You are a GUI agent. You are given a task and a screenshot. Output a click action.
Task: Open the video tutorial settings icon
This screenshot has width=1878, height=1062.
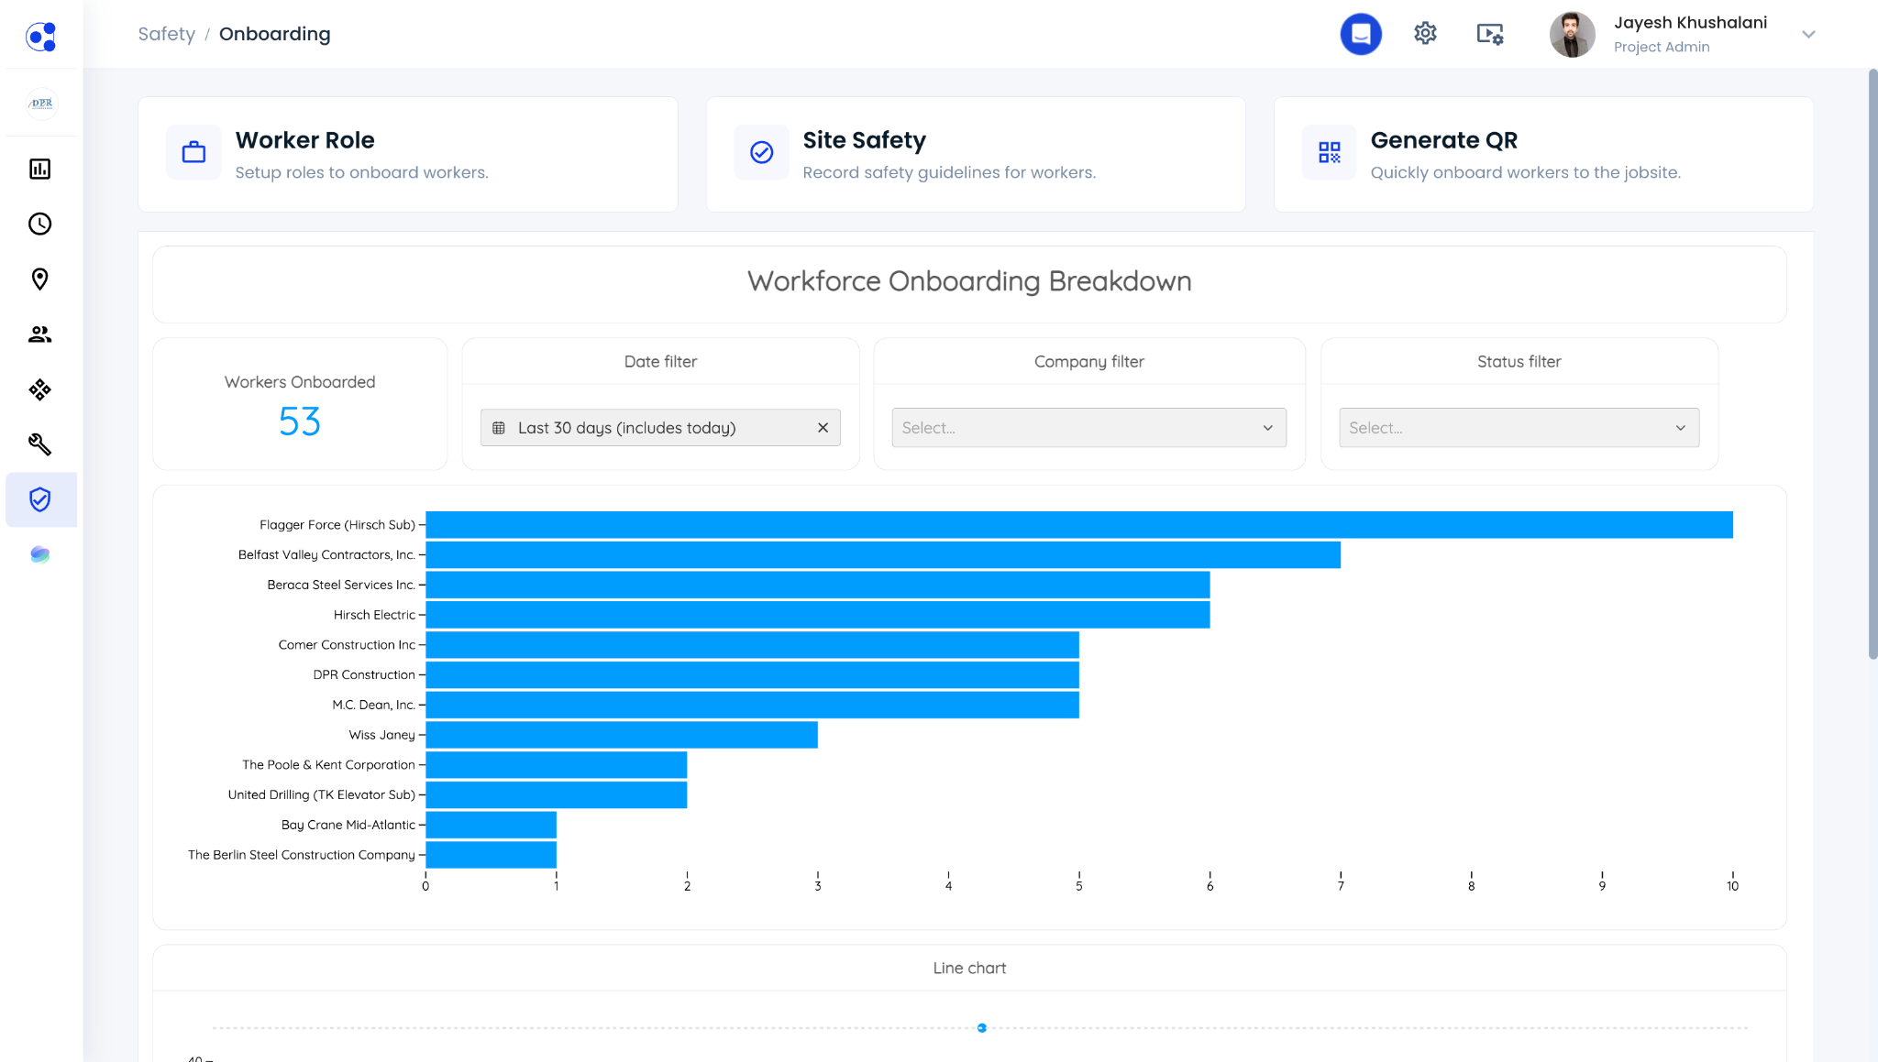coord(1490,34)
